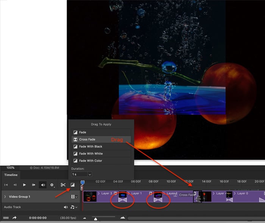Click the Audio Track label

pos(12,207)
